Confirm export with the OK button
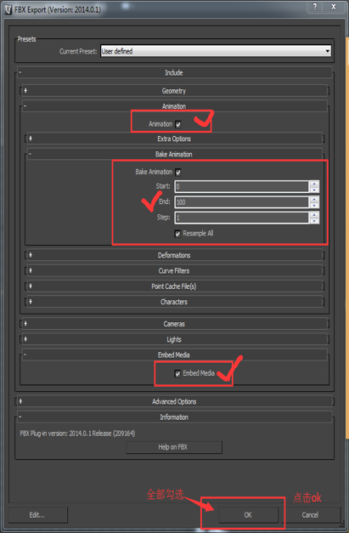 (248, 514)
